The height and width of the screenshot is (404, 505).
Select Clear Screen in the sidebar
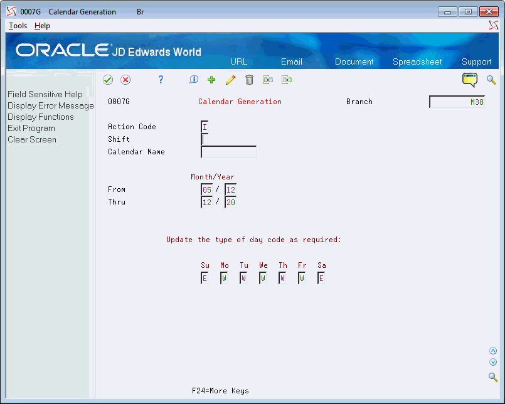click(32, 139)
